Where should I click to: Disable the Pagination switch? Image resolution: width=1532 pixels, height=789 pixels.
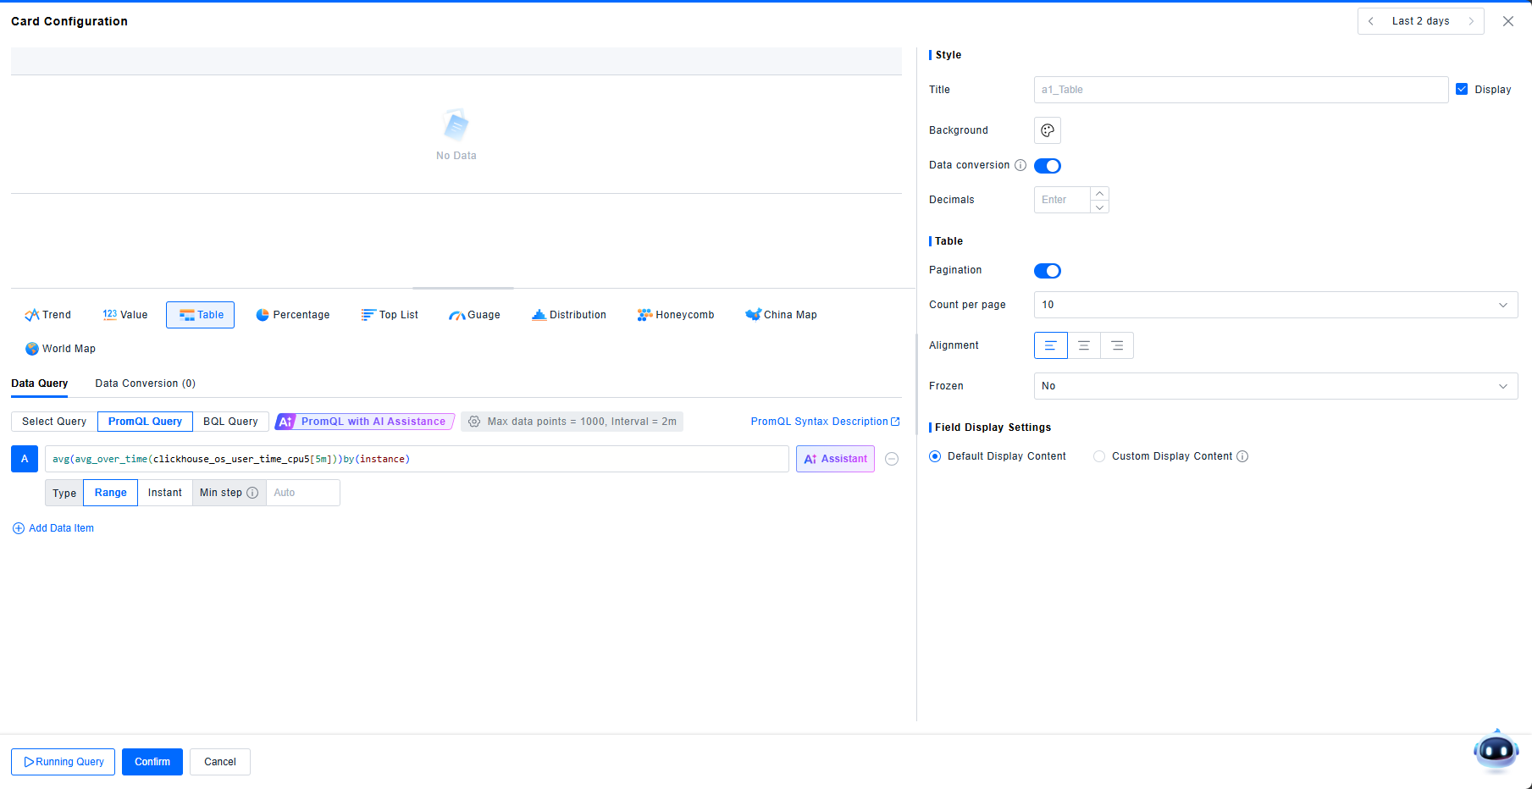1048,271
